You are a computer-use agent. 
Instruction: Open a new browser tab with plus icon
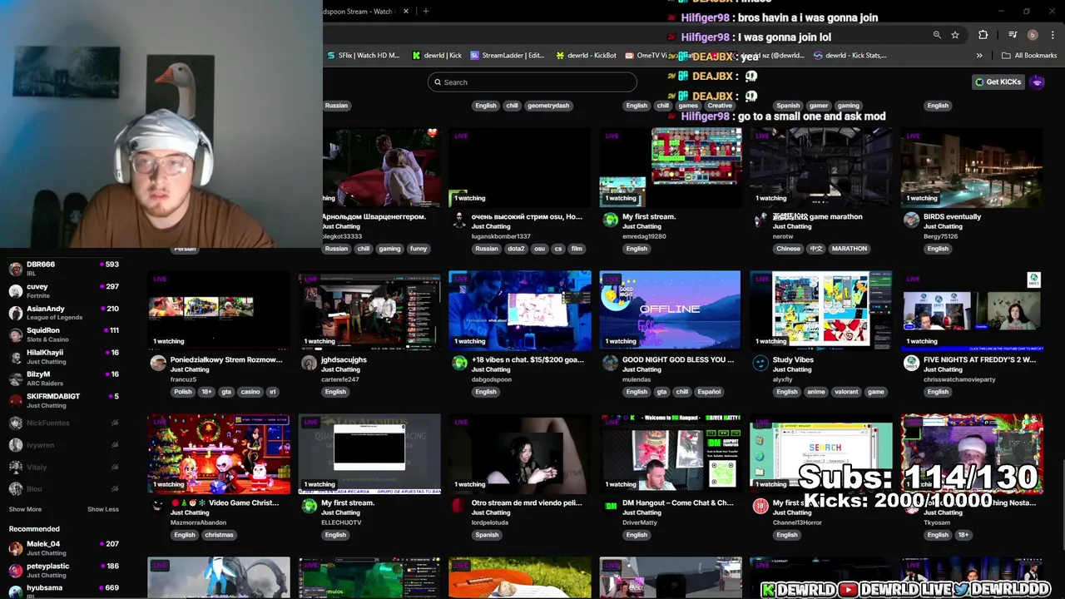point(425,12)
